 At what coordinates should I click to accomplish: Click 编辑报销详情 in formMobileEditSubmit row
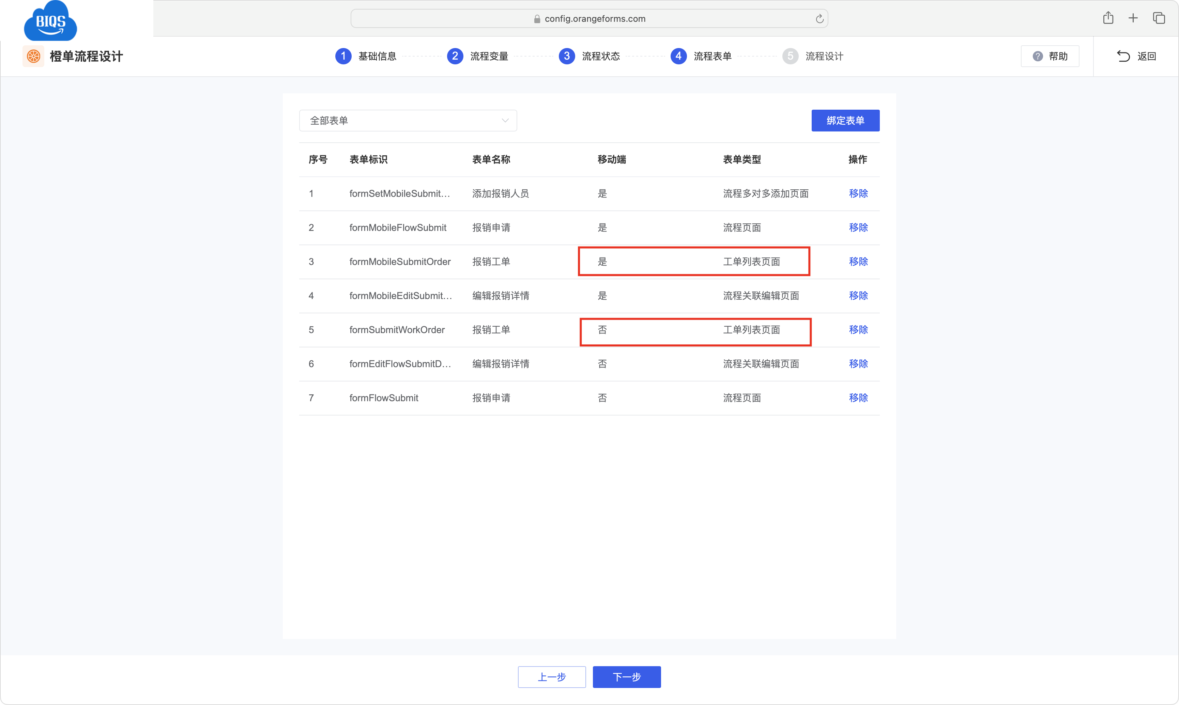pyautogui.click(x=501, y=296)
